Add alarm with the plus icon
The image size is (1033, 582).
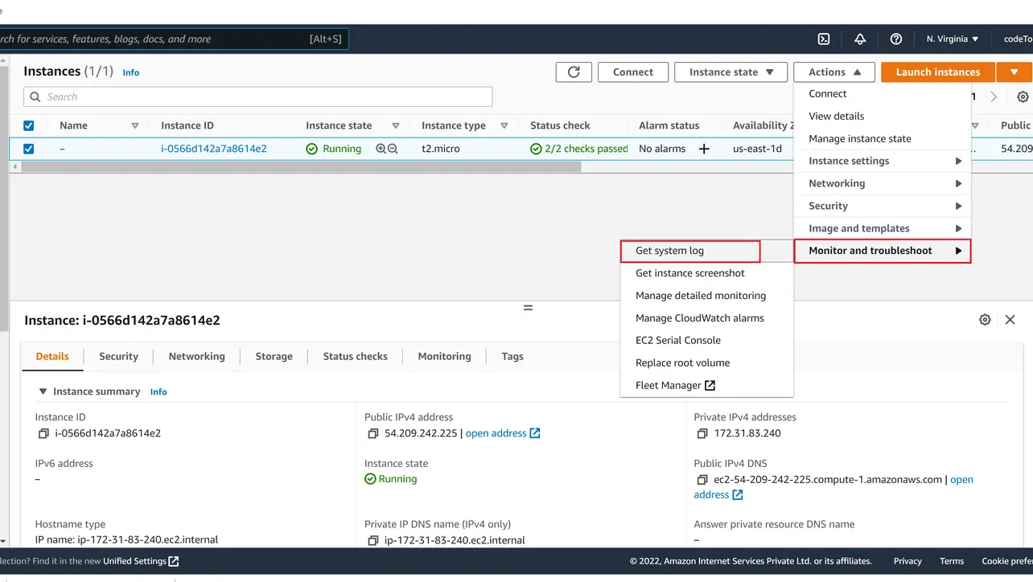pos(704,149)
